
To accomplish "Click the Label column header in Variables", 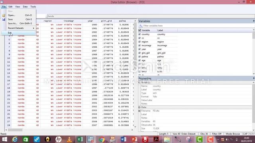I will (x=167, y=30).
